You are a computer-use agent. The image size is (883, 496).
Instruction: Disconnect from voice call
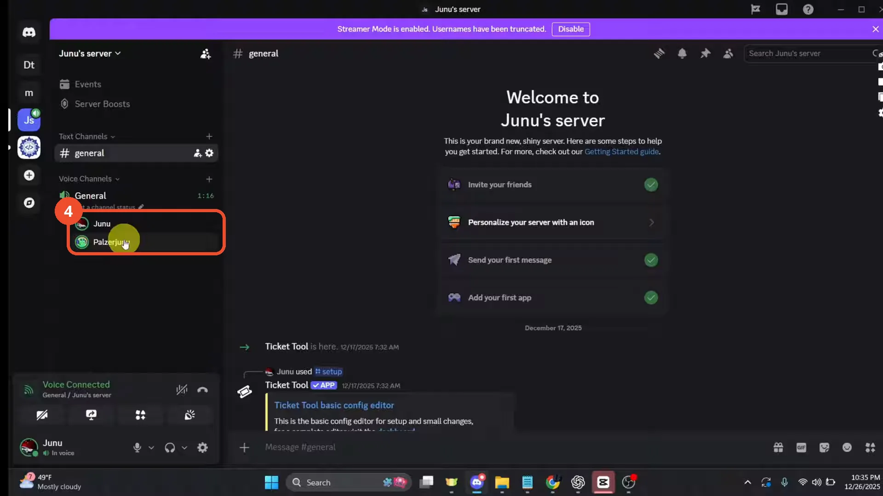tap(202, 390)
